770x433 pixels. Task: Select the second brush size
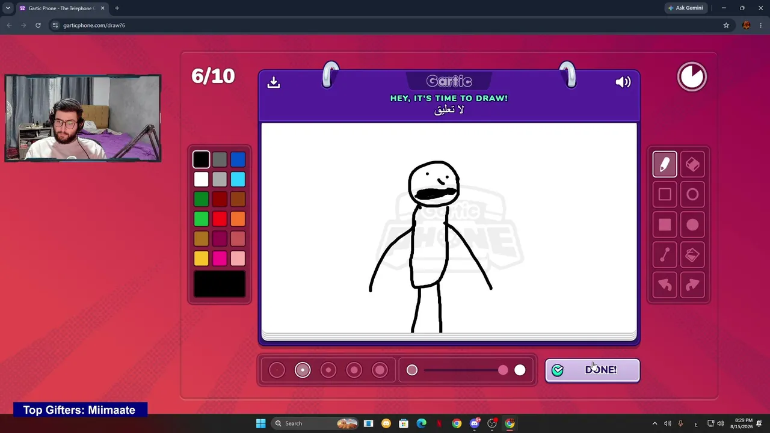303,370
